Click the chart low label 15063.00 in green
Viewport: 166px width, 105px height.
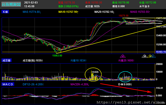(x=57, y=56)
